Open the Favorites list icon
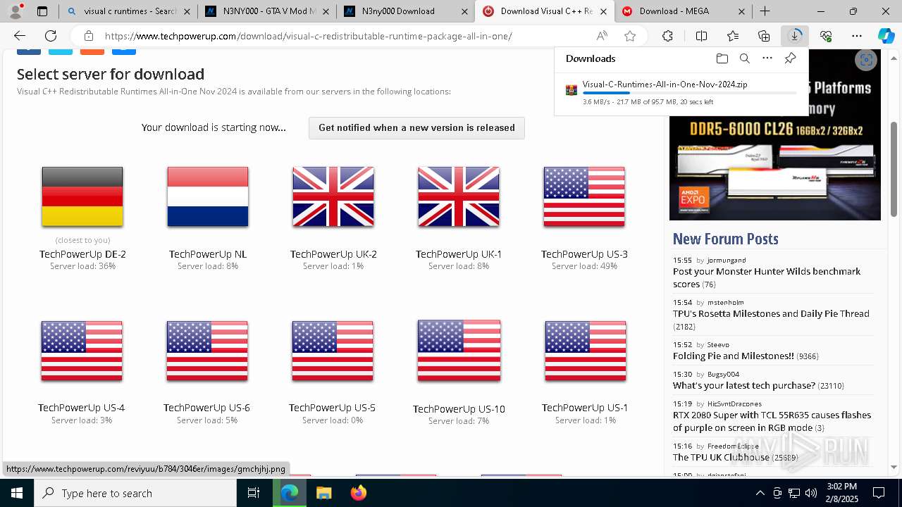The image size is (902, 507). pyautogui.click(x=733, y=36)
